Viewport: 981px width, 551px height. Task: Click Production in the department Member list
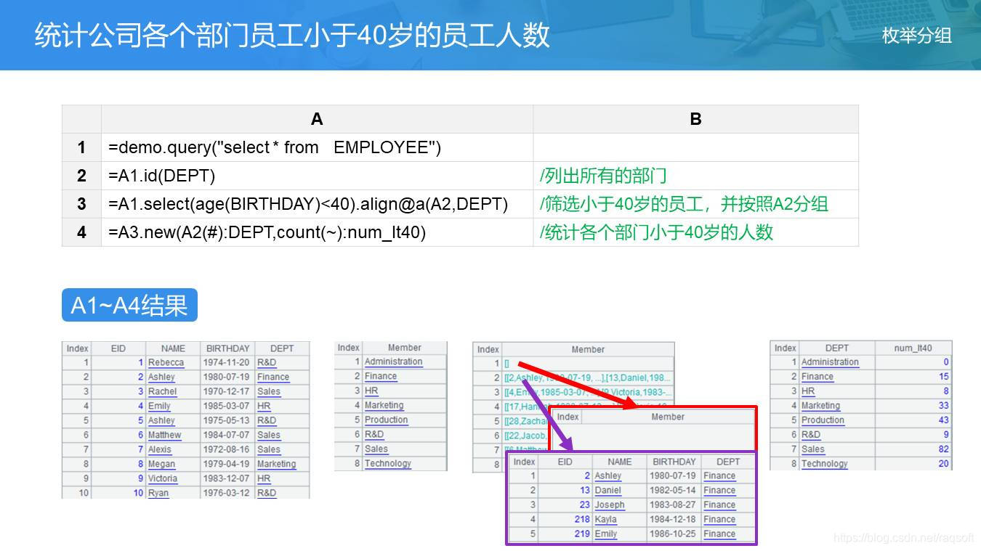click(x=386, y=420)
